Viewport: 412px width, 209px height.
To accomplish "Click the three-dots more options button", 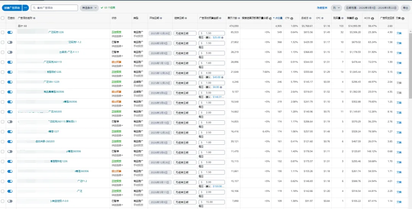I will 26,8.
